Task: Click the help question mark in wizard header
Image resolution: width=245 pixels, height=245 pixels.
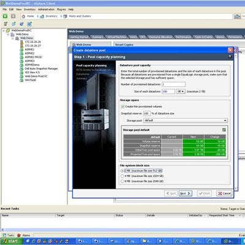Action: pyautogui.click(x=230, y=57)
